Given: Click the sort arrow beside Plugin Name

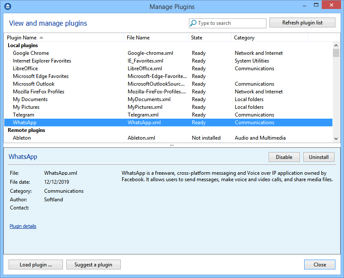Looking at the screenshot, I should click(41, 38).
